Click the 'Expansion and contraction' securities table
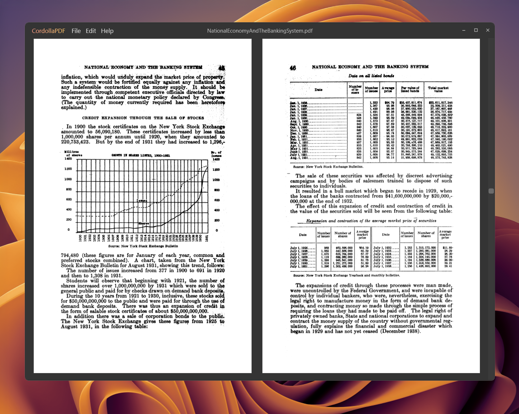 [x=371, y=249]
